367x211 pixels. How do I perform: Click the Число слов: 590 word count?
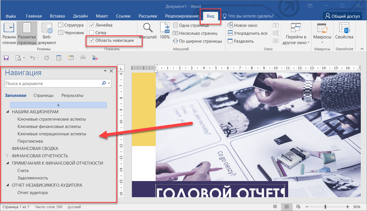49,207
